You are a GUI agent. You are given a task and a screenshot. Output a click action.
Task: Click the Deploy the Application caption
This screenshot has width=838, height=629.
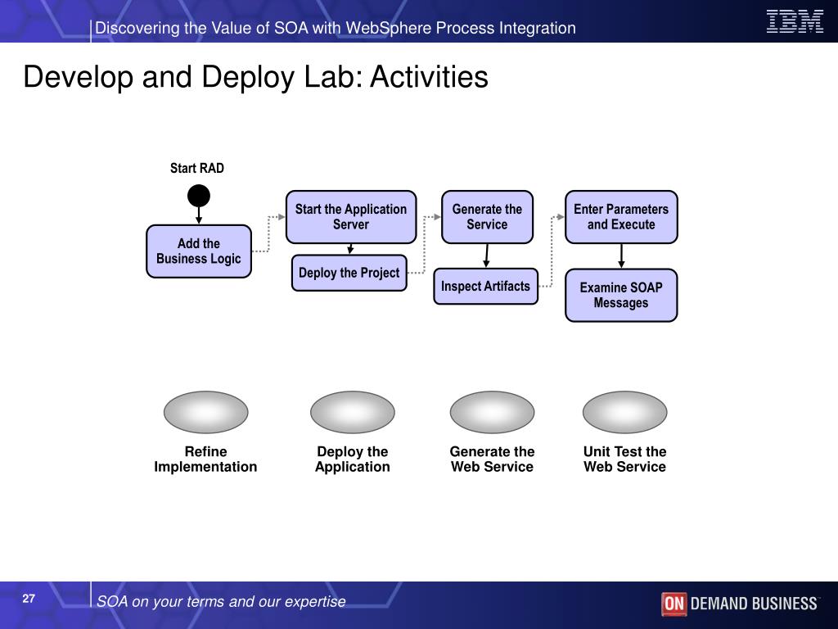353,459
